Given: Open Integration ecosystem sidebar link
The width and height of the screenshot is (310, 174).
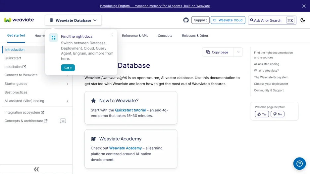Looking at the screenshot, I should click(24, 113).
